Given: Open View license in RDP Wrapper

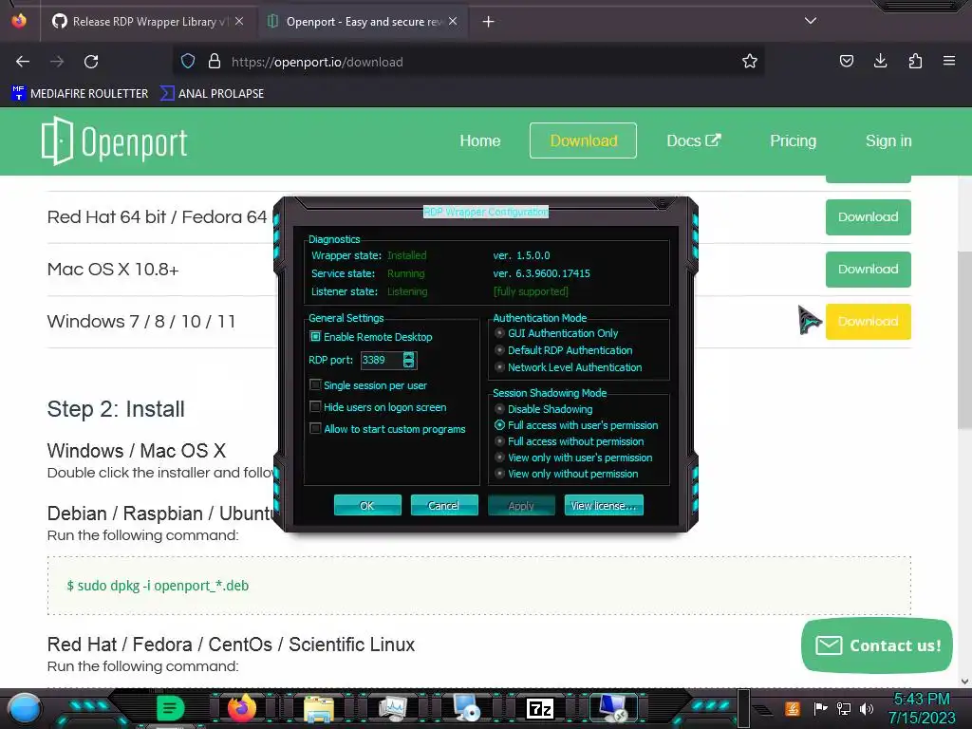Looking at the screenshot, I should [604, 505].
